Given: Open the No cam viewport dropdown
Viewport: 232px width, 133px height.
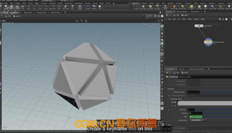Looking at the screenshot, I should pos(155,25).
